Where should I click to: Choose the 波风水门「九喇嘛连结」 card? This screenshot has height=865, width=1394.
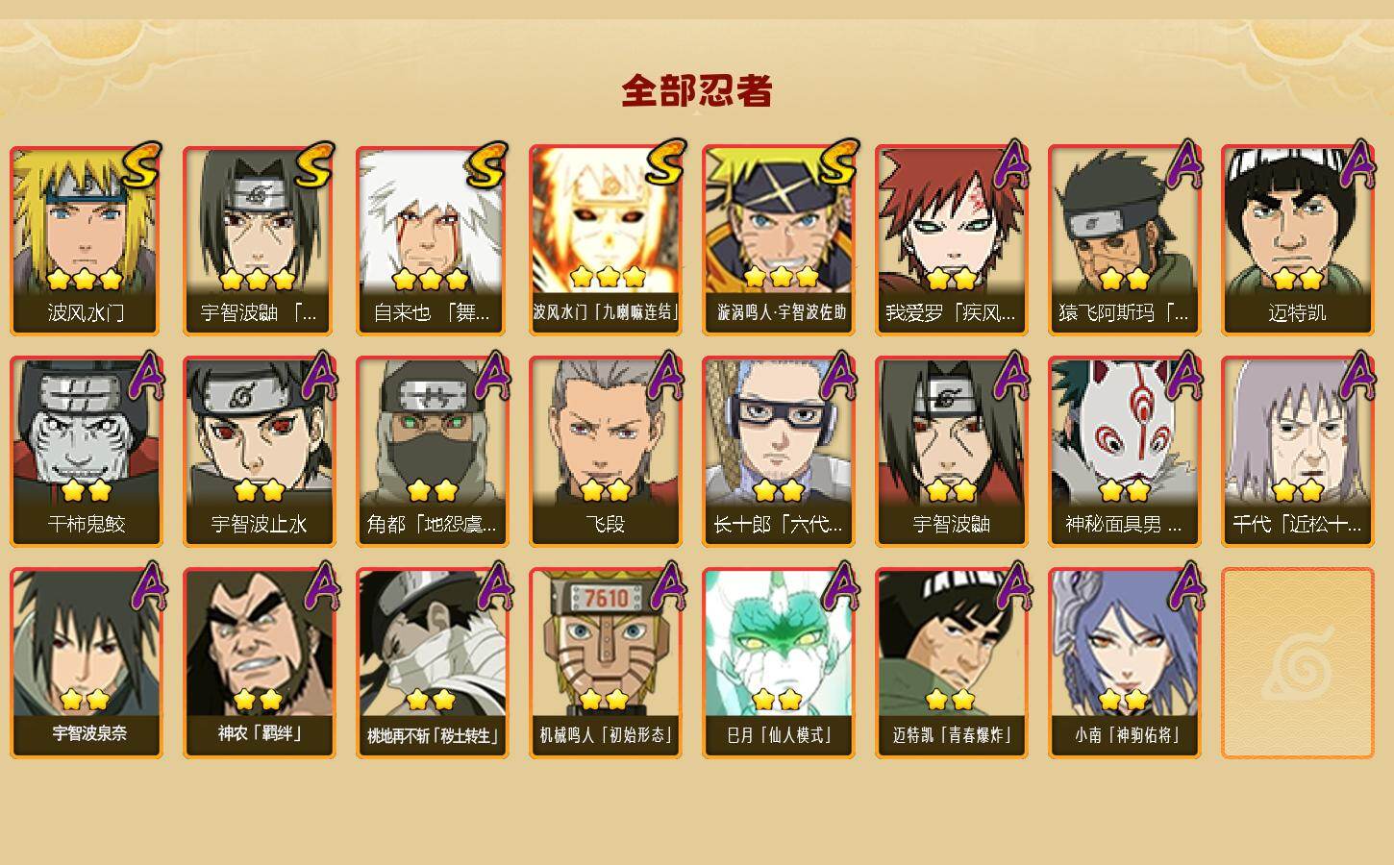[606, 240]
